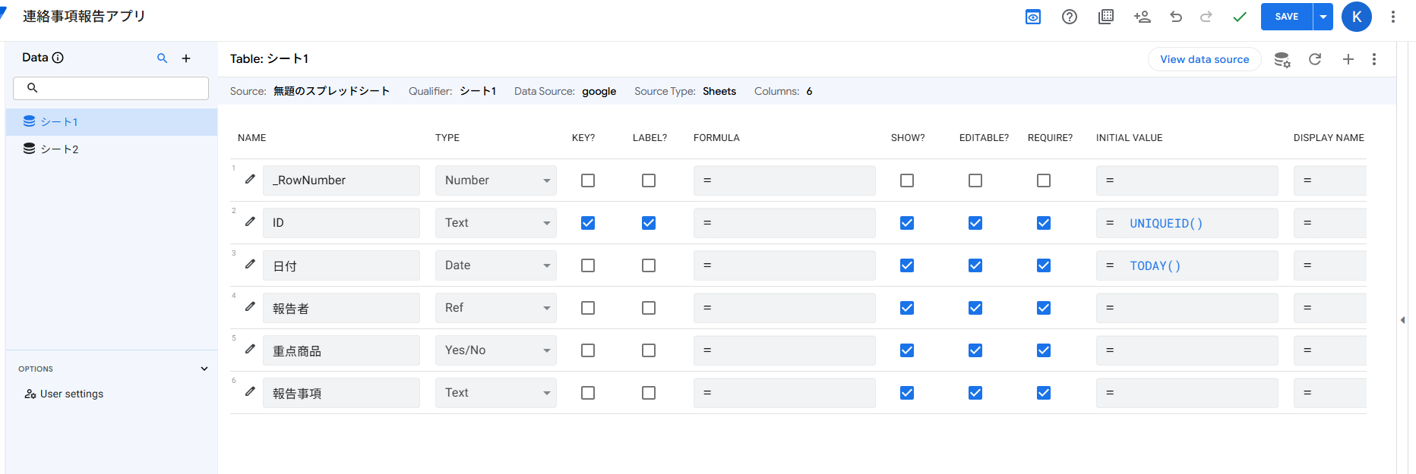Edit the 報告事項 column pencil icon
The image size is (1416, 474).
point(250,392)
